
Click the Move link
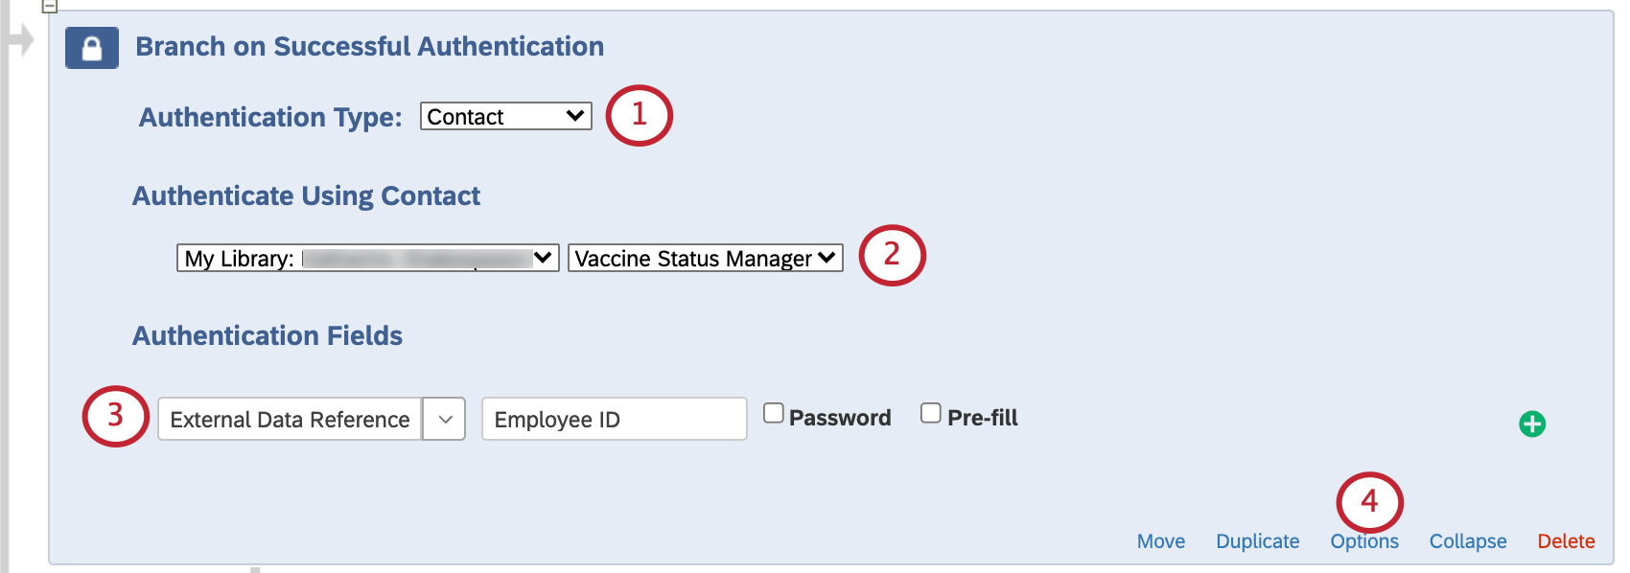pos(1161,541)
